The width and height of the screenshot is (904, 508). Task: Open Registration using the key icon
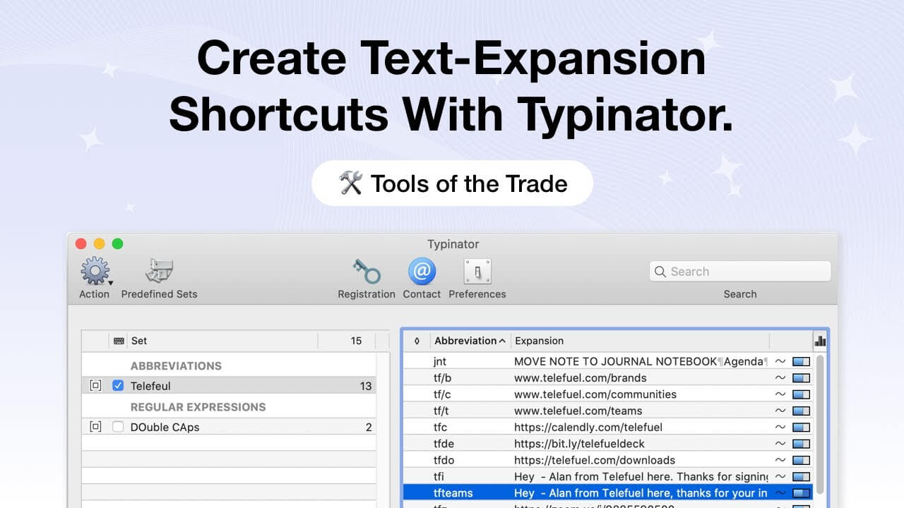point(367,271)
